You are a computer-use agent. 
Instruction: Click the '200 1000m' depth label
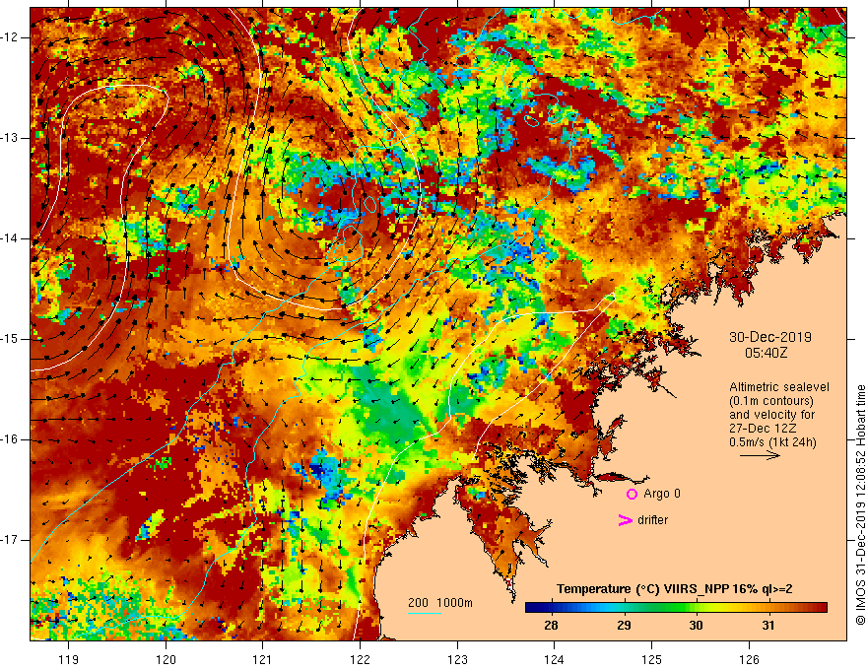pos(440,603)
